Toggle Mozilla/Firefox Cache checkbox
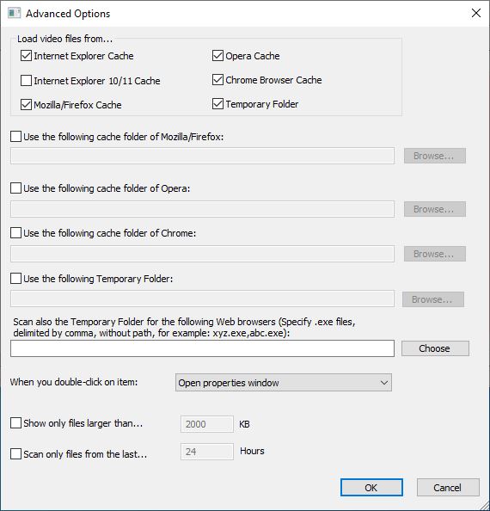490x511 pixels. [x=26, y=105]
